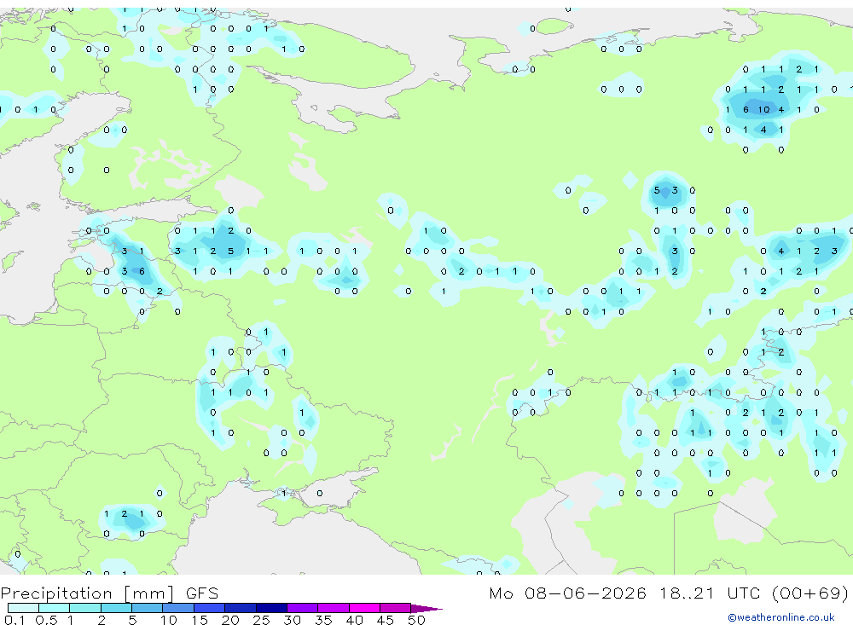Select legend swatch between 45 and 50
The image size is (853, 625).
(x=396, y=608)
